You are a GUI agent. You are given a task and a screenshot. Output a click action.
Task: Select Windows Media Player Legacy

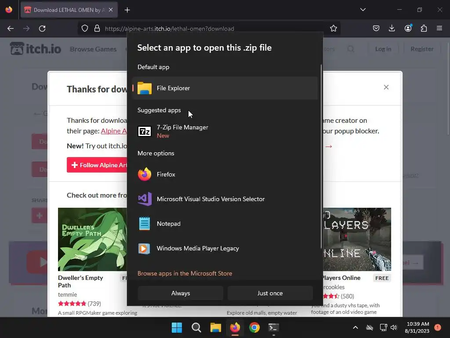coord(225,248)
